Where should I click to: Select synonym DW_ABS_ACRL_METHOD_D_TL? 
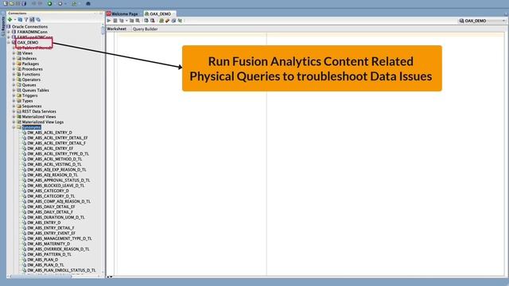(x=55, y=159)
